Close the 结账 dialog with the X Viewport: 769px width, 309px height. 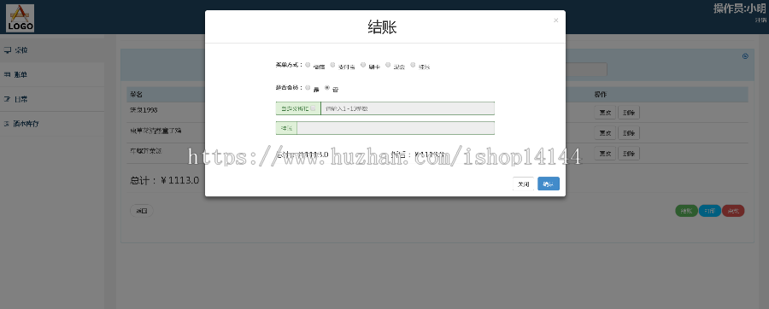click(x=555, y=20)
